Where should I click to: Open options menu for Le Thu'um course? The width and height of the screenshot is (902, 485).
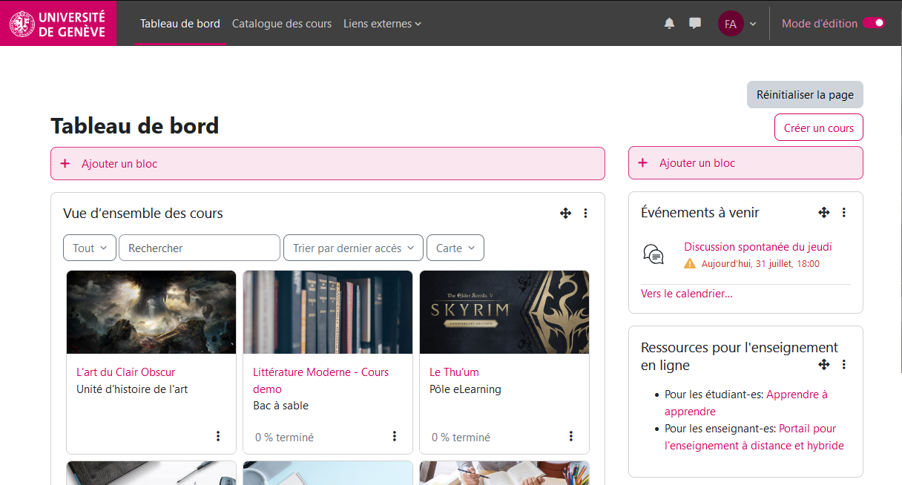coord(571,436)
